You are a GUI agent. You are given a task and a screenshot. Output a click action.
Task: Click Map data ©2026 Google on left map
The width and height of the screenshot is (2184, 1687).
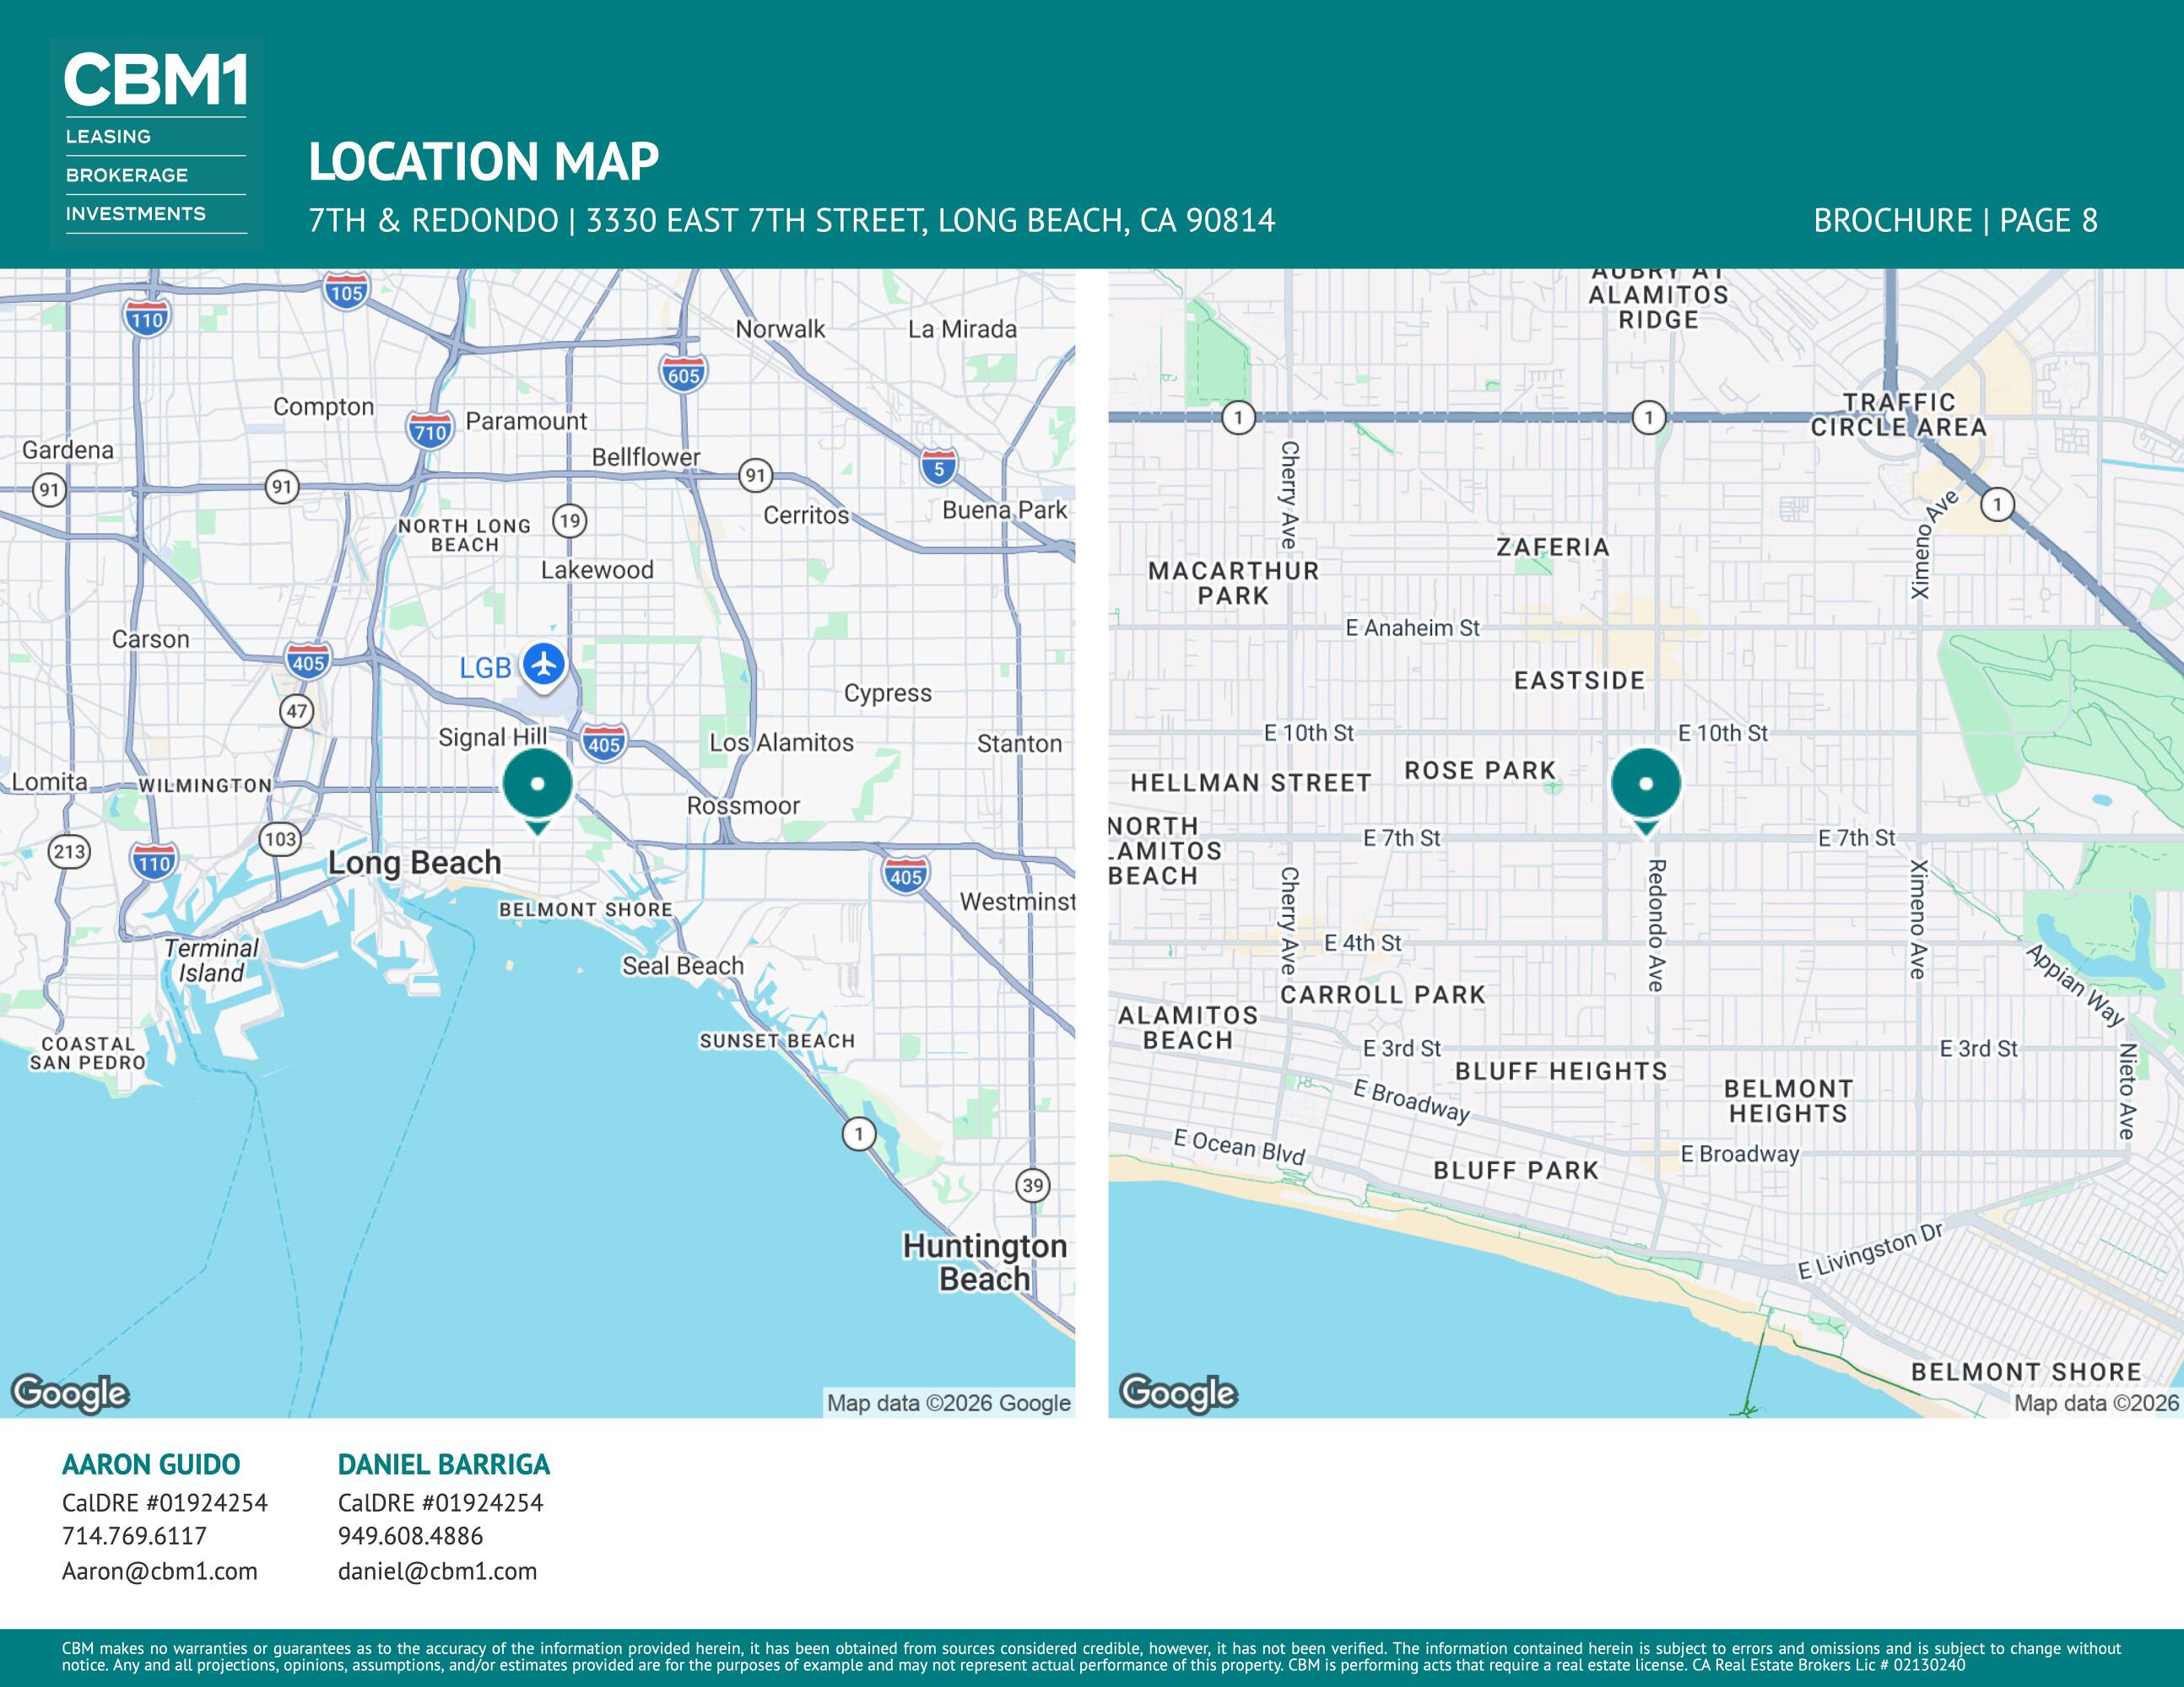click(x=948, y=1404)
